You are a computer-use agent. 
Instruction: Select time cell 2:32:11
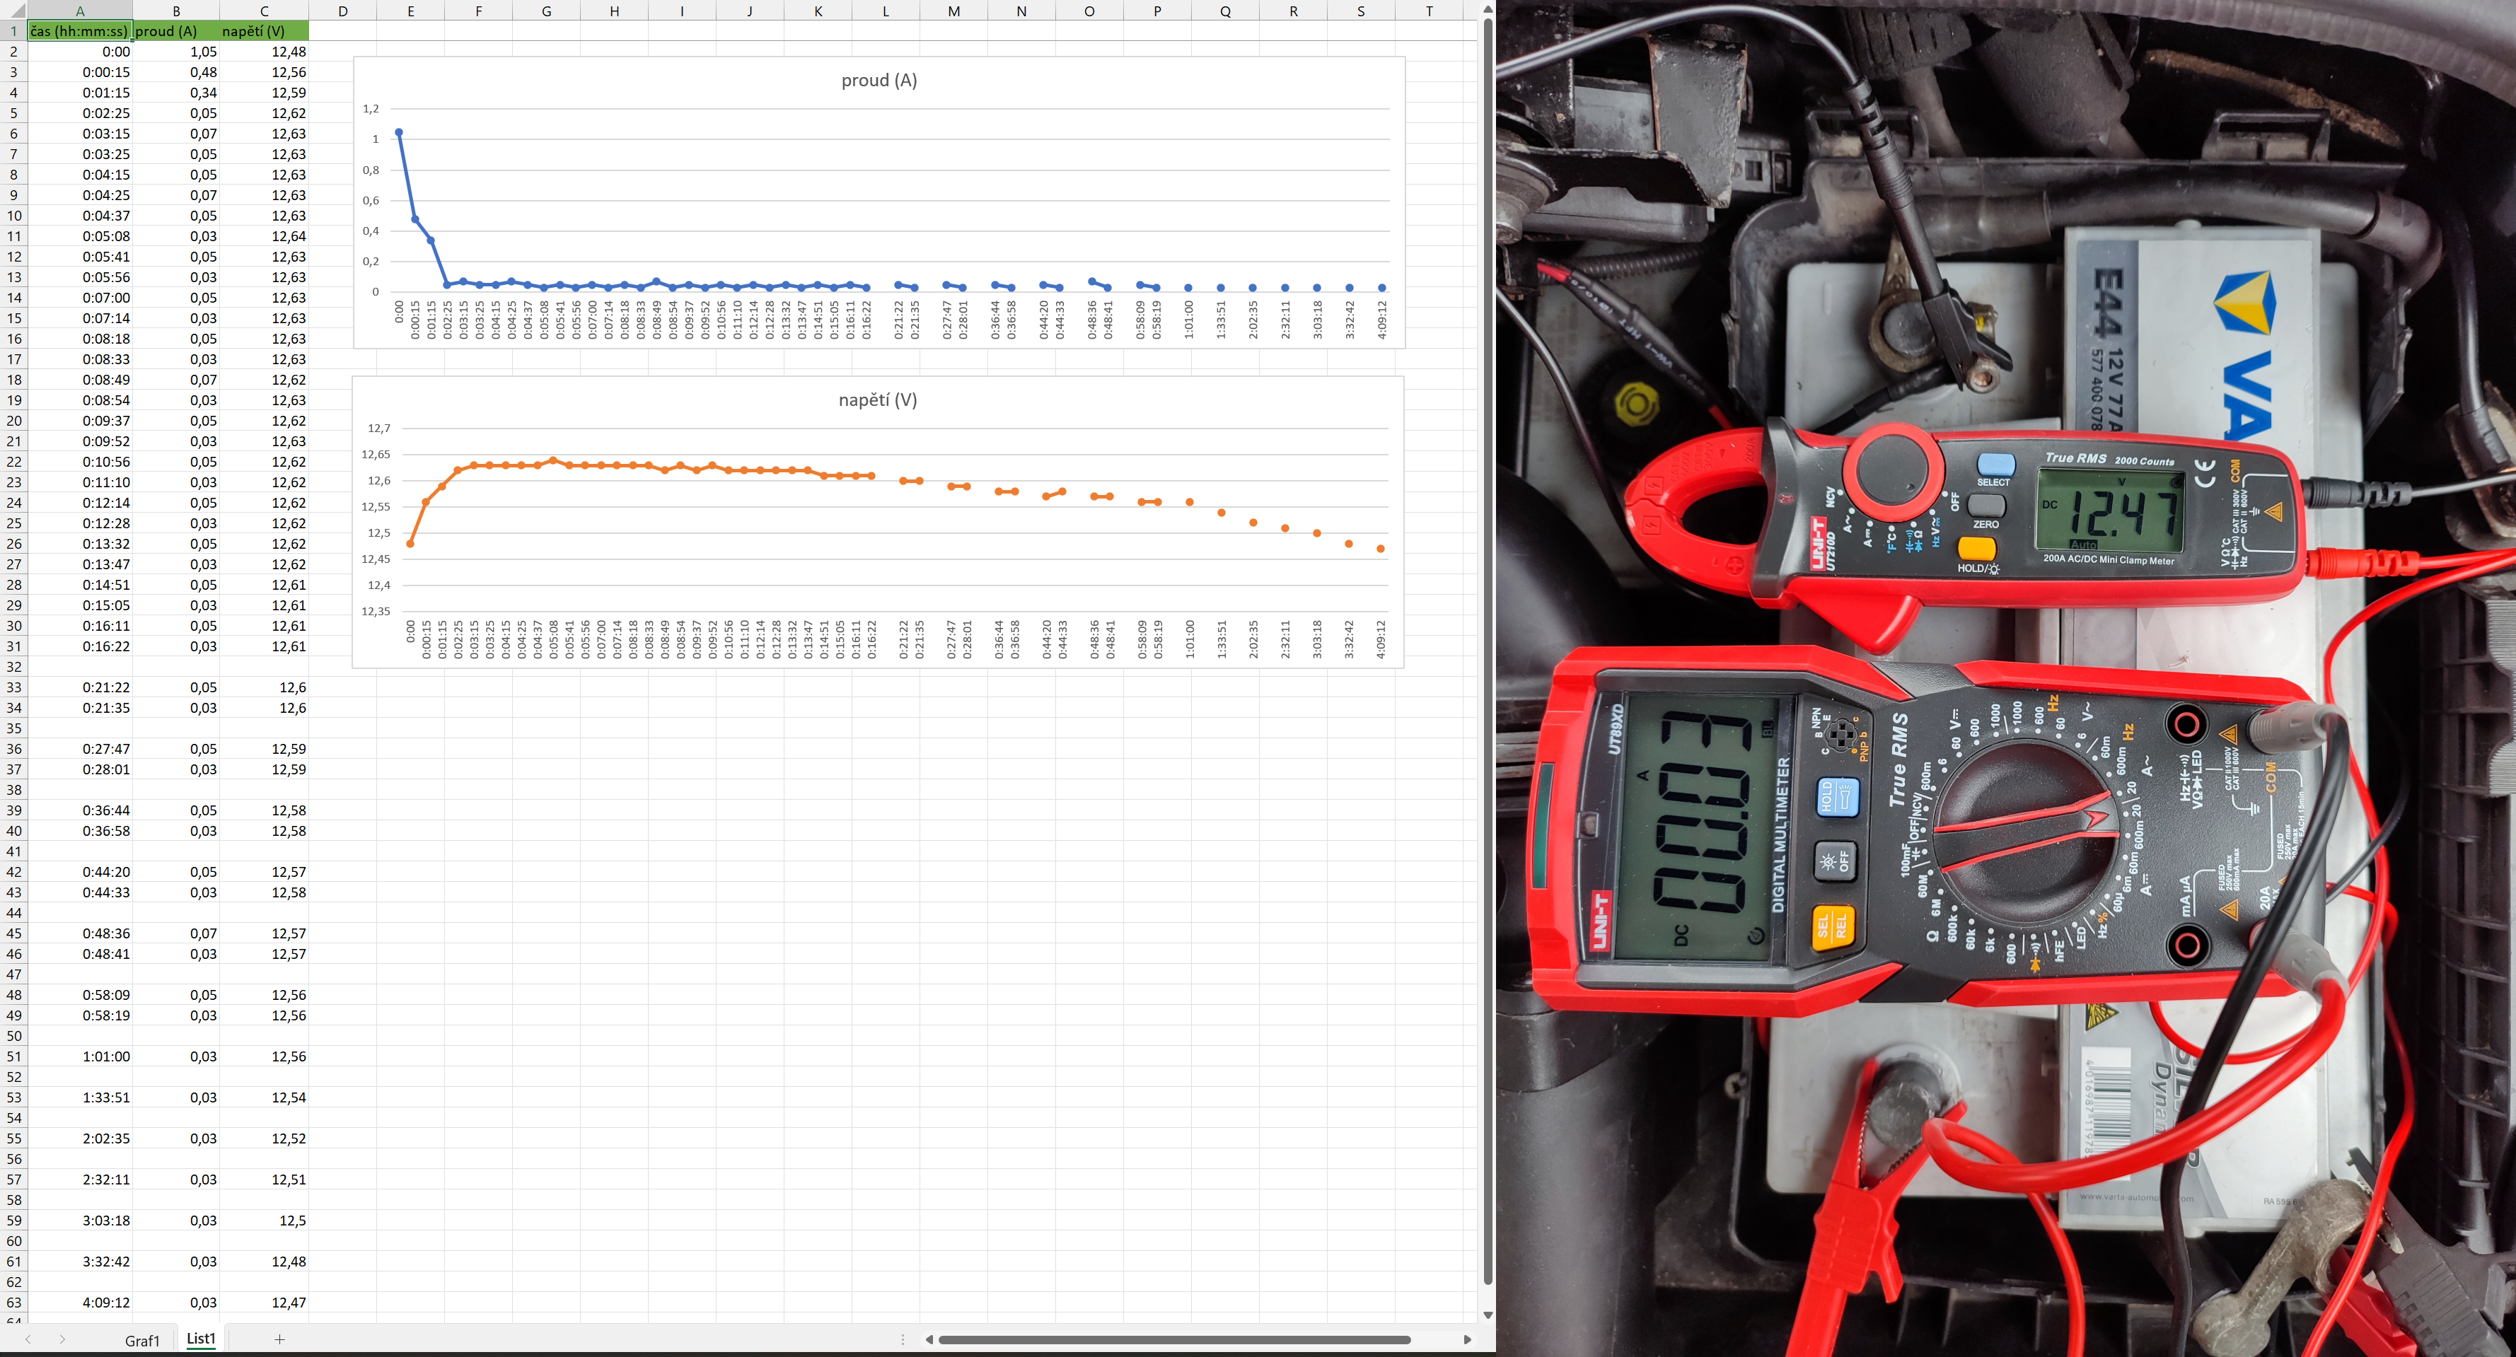(80, 1180)
